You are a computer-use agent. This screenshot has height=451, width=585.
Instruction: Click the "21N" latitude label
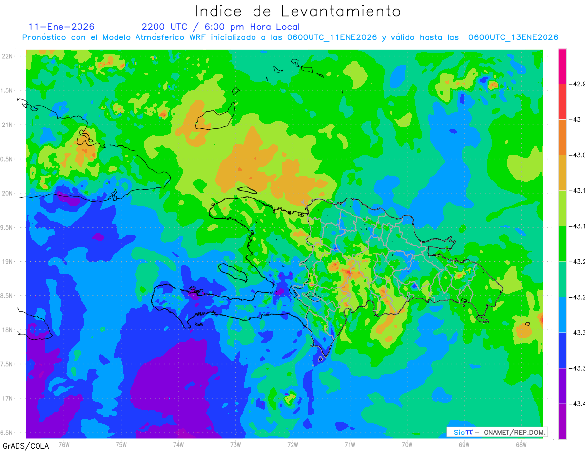[x=8, y=125]
